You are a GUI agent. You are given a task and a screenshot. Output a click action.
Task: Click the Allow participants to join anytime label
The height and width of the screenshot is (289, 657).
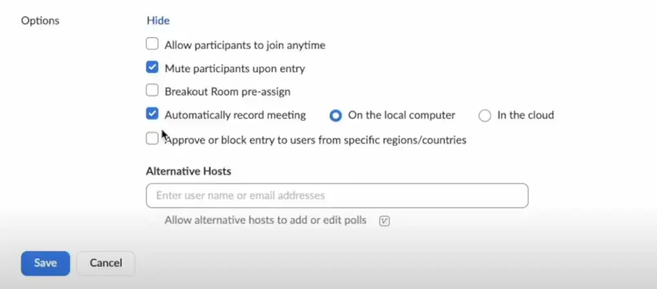pyautogui.click(x=245, y=45)
